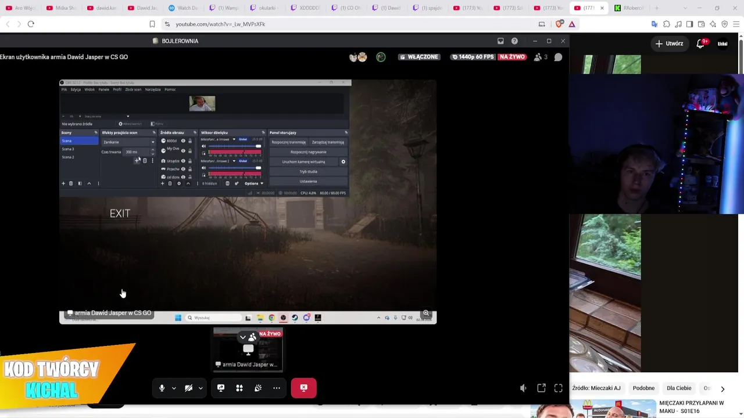Open the browser tab search dropdown
Image resolution: width=744 pixels, height=418 pixels.
click(x=685, y=8)
